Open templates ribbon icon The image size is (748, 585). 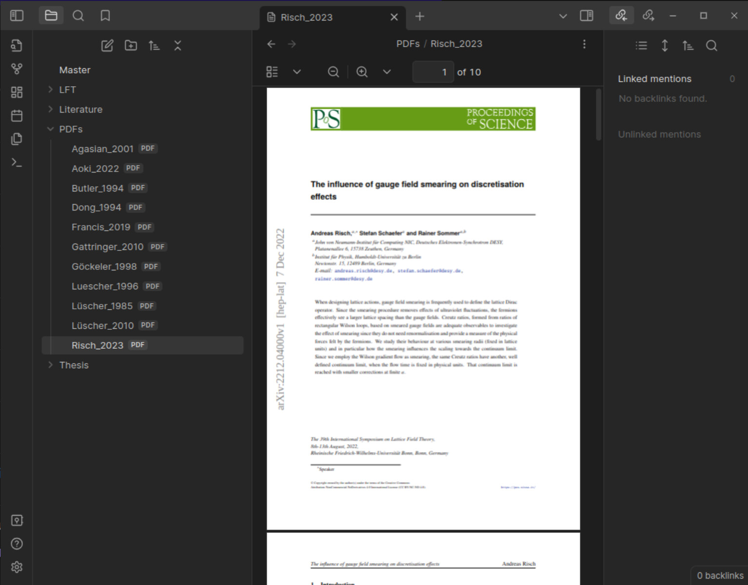(x=17, y=139)
